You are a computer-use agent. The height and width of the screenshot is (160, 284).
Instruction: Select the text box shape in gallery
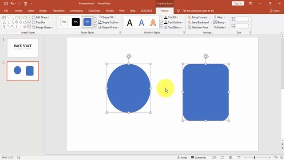point(4,18)
